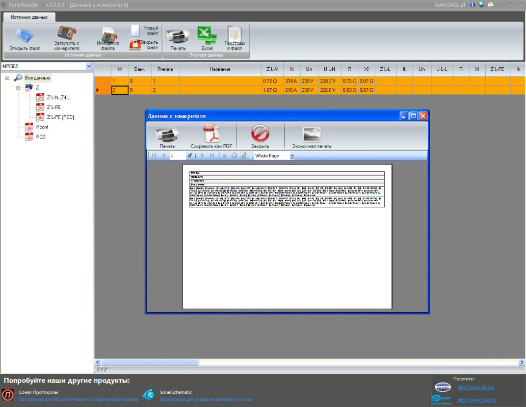Collapse the Все данные tree node
Viewport: 526px width, 407px height.
pos(7,78)
